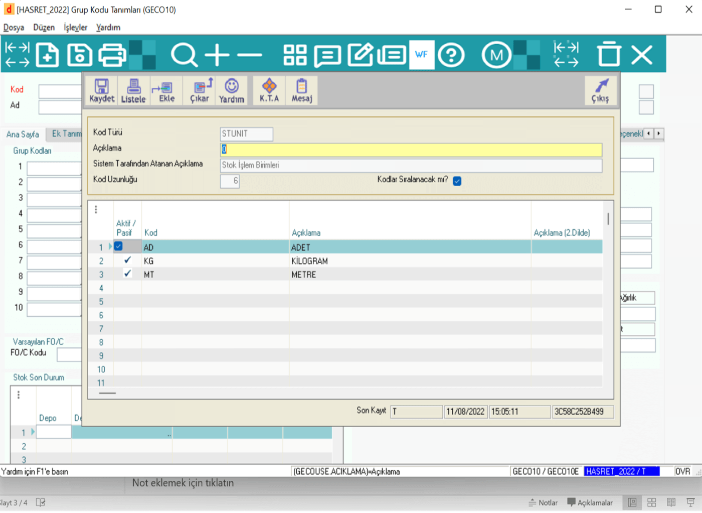Click the WF workflow button
This screenshot has width=702, height=513.
421,54
